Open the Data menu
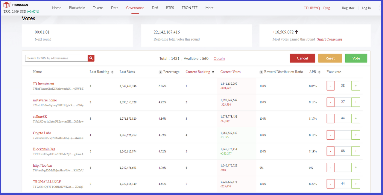Viewport: 383px width, 195px height. coord(115,8)
